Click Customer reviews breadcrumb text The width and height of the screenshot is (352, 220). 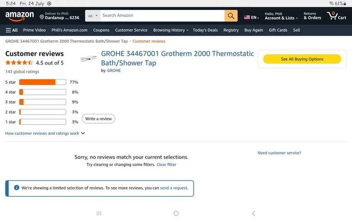pyautogui.click(x=149, y=41)
